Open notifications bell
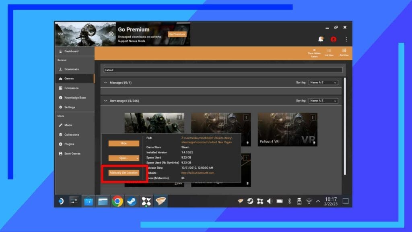This screenshot has height=232, width=412. (321, 39)
